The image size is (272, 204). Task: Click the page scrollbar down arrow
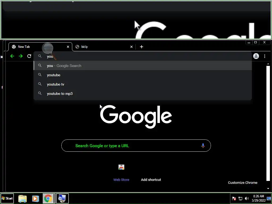(268, 189)
